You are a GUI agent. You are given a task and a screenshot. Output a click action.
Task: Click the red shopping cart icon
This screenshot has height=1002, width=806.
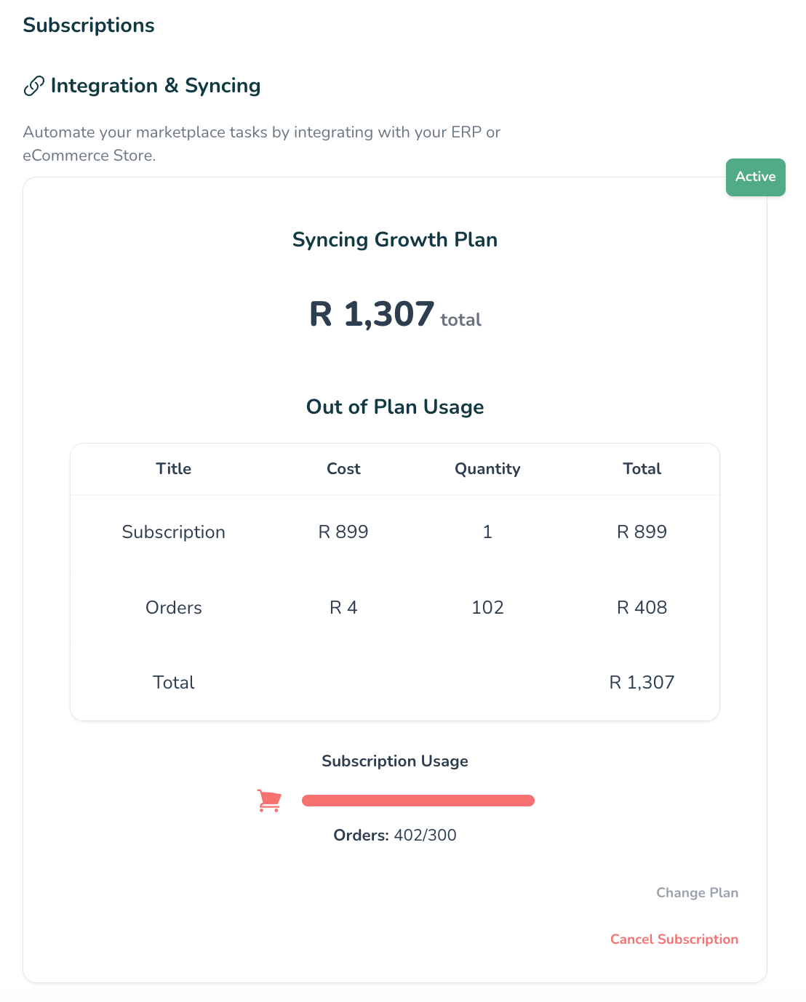[269, 801]
